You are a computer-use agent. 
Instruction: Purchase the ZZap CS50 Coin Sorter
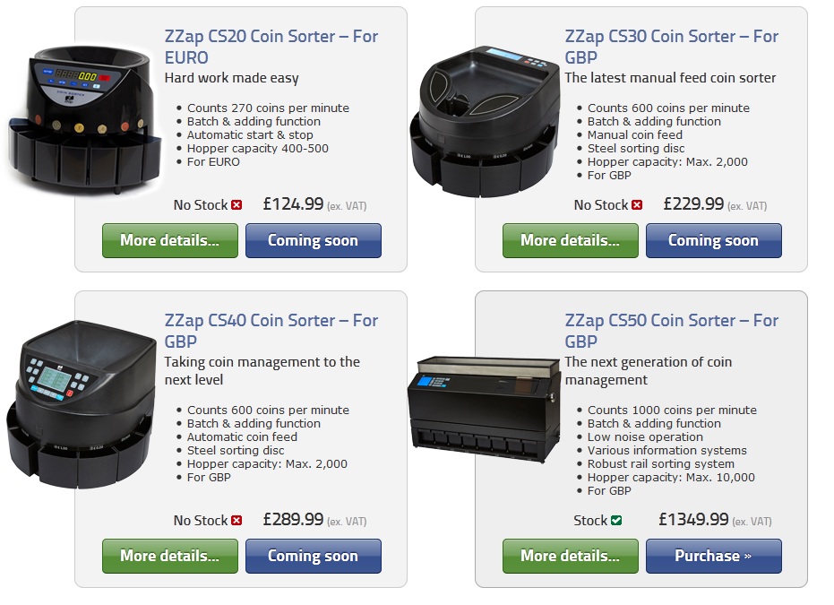pyautogui.click(x=714, y=556)
